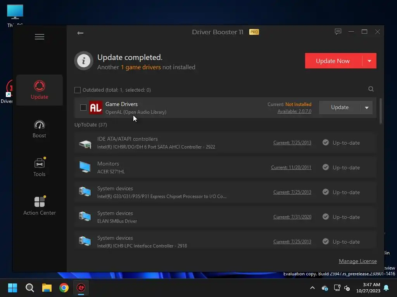The width and height of the screenshot is (397, 297).
Task: Click the Game Drivers row title
Action: [121, 104]
